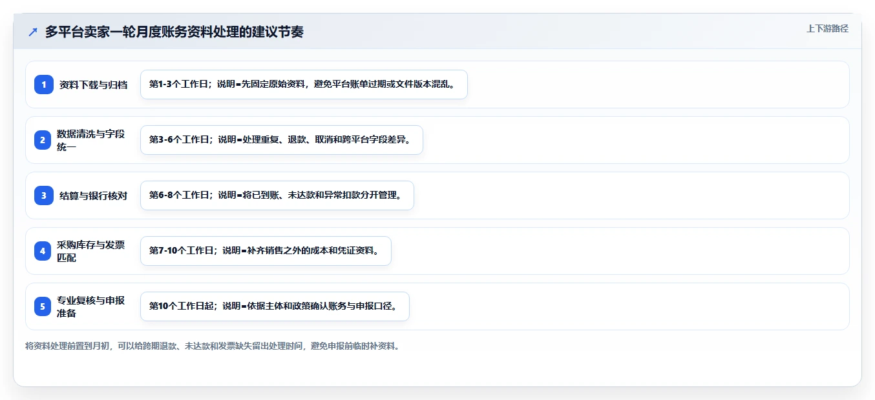This screenshot has width=875, height=400.
Task: Click the 资料下载与归档 step title
Action: pos(93,85)
